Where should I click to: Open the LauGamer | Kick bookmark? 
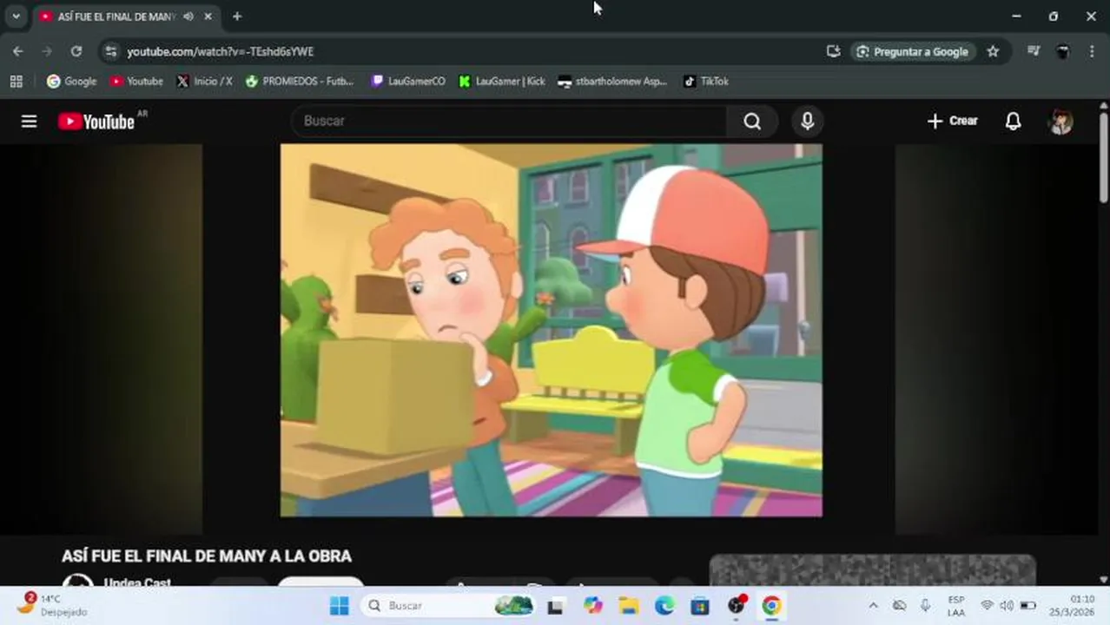(x=501, y=82)
